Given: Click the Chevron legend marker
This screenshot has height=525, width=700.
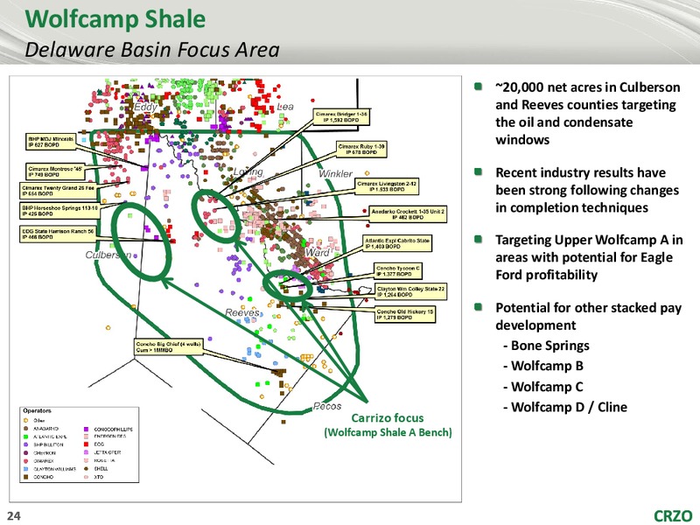Looking at the screenshot, I should coord(26,452).
